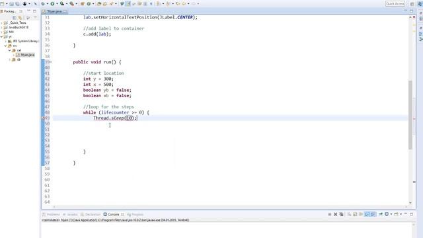Collapse the yt project node
The image size is (423, 238).
tap(1, 37)
